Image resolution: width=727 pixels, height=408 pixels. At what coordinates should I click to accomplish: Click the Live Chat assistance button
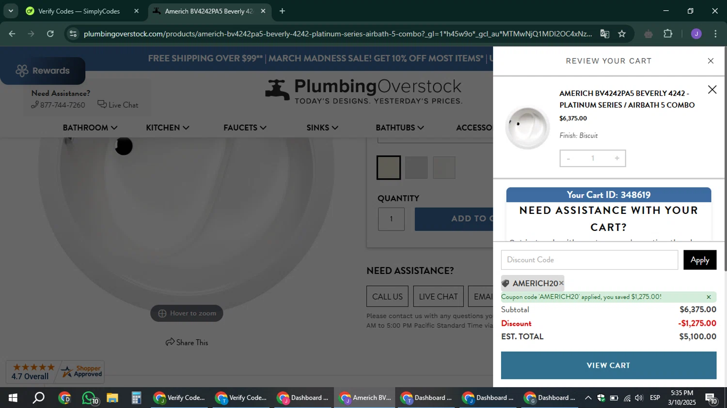tap(438, 297)
